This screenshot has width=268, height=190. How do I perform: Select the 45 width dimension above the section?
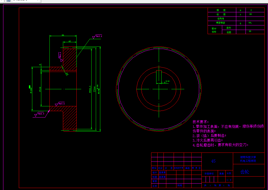pyautogui.click(x=70, y=41)
